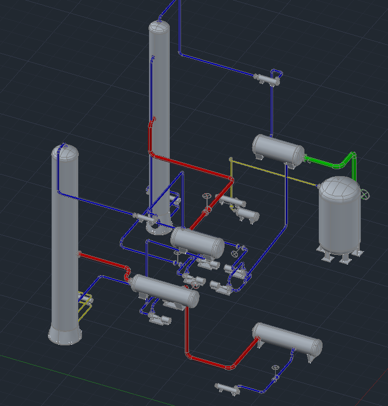Image resolution: width=388 pixels, height=406 pixels.
Task: Select the center horizontal drum above pumps
Action: (197, 243)
